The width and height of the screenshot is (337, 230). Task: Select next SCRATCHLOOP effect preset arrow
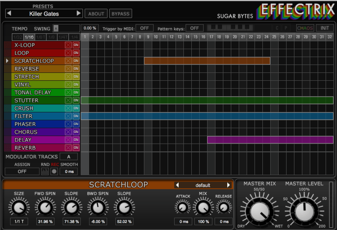(x=229, y=185)
